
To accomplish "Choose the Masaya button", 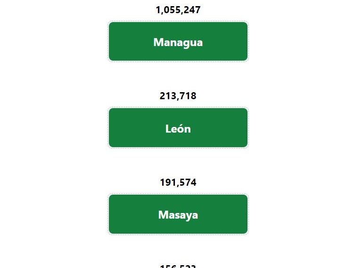I will pos(178,214).
